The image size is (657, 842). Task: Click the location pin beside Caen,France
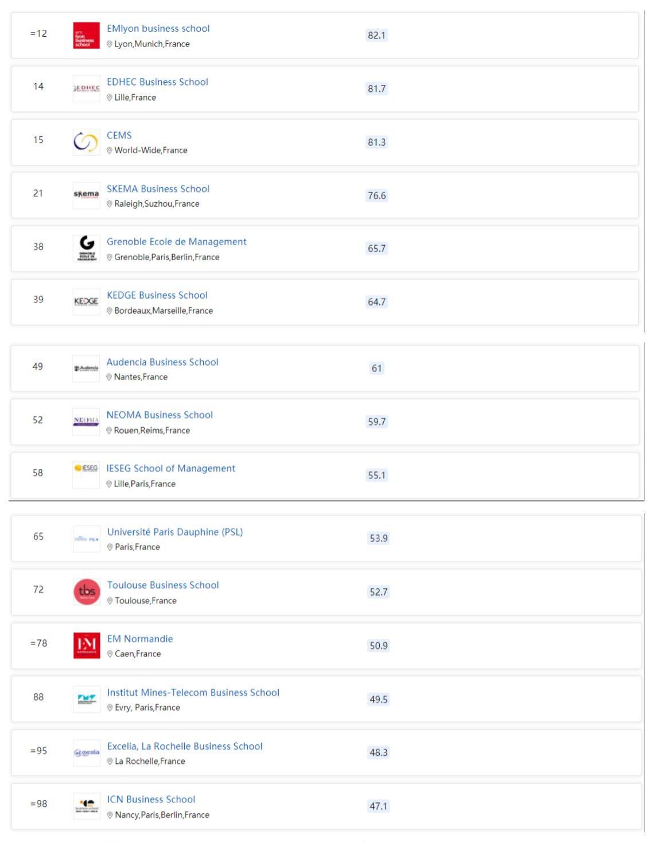[110, 654]
